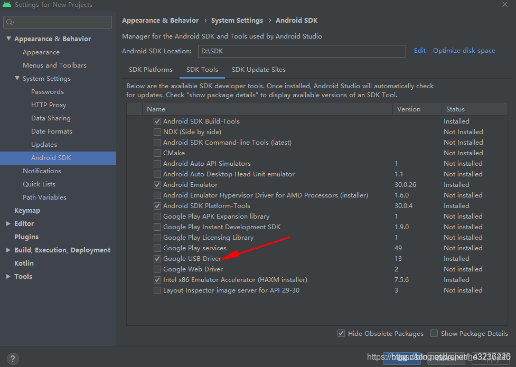Check Google Play Instant Development SDK
The height and width of the screenshot is (367, 516).
pos(157,227)
